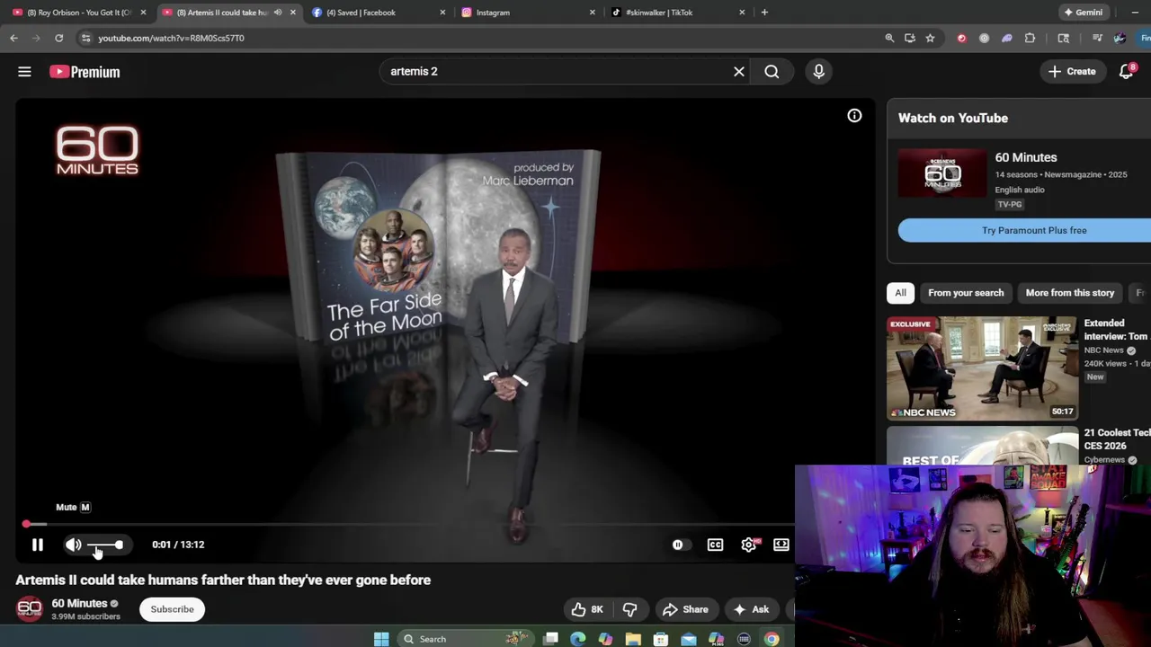
Task: Launch Microsoft Edge from the taskbar
Action: (x=577, y=639)
